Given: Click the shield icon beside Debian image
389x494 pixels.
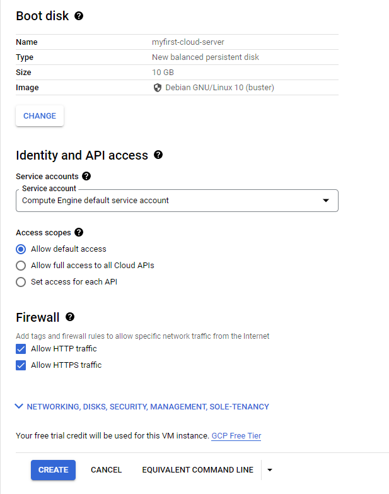Looking at the screenshot, I should [x=158, y=88].
